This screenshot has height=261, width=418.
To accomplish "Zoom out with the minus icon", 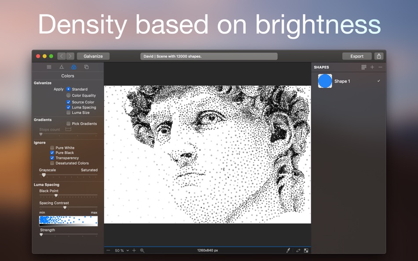I will coord(108,250).
